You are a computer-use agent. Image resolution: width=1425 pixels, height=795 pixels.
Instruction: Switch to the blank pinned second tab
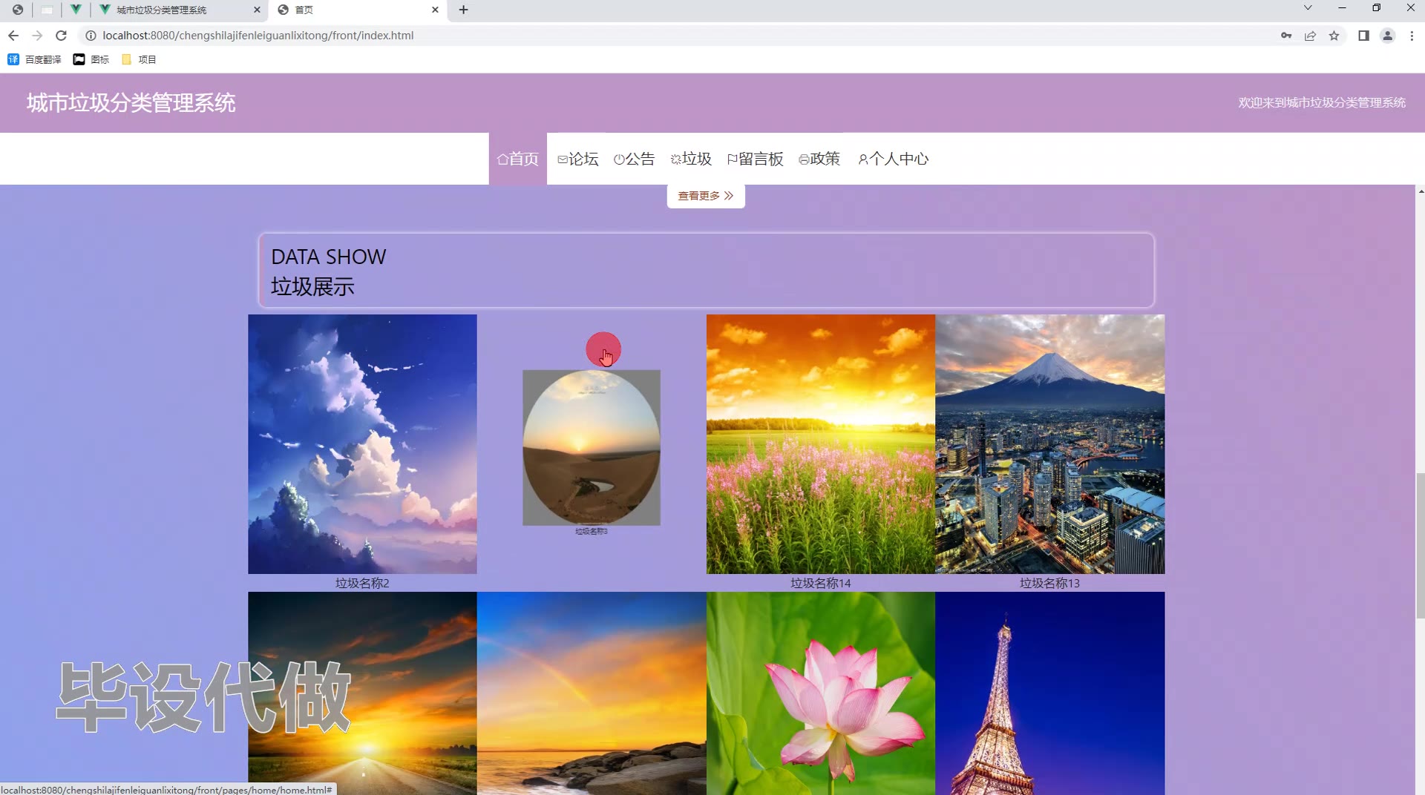pos(47,10)
